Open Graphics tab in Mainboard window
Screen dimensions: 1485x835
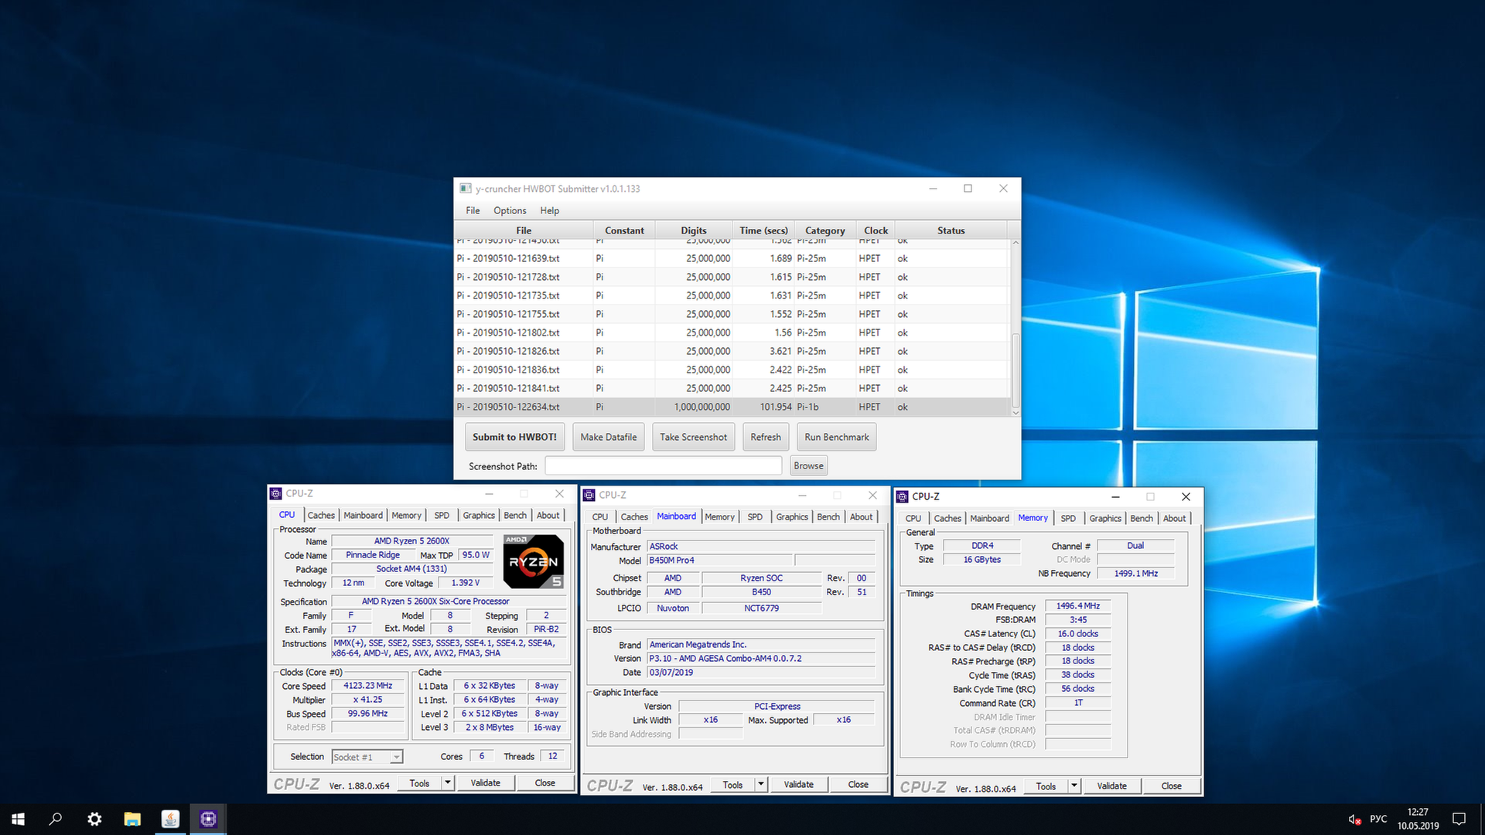pos(792,516)
